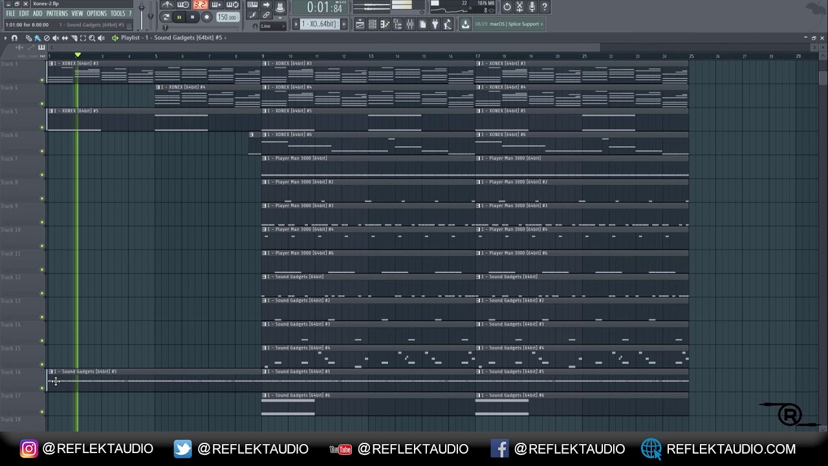Mute Track 12 using its green dot

(x=43, y=293)
